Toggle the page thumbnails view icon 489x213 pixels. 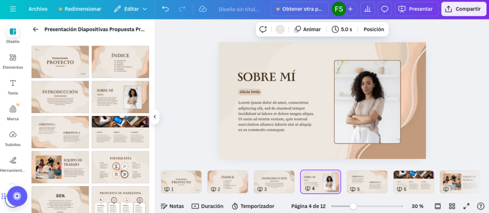[437, 206]
